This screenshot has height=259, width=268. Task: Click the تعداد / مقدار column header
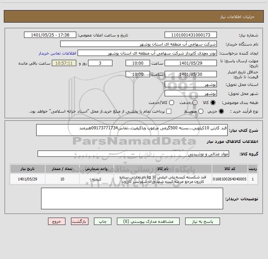[x=62, y=169]
